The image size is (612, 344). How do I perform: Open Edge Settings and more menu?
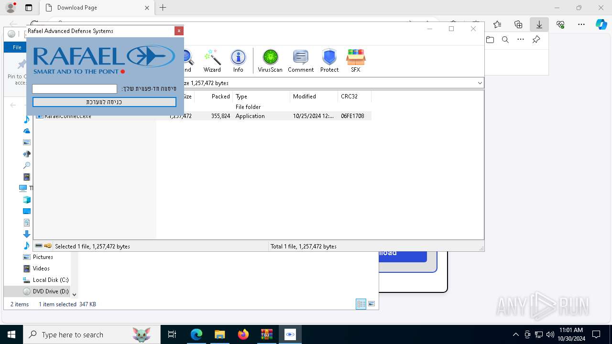(x=581, y=24)
